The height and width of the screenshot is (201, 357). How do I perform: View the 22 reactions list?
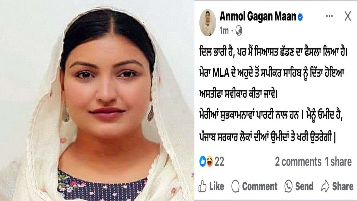coord(219,162)
